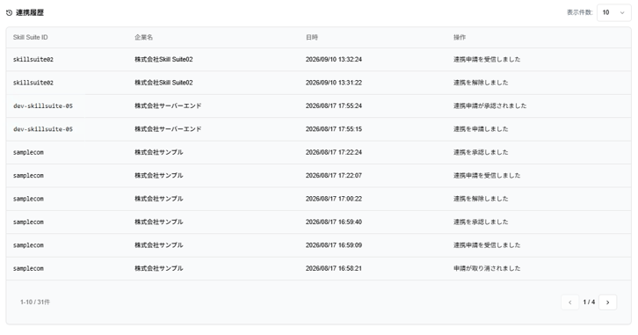Click the 企業名 column header
Image resolution: width=638 pixels, height=335 pixels.
pyautogui.click(x=143, y=38)
